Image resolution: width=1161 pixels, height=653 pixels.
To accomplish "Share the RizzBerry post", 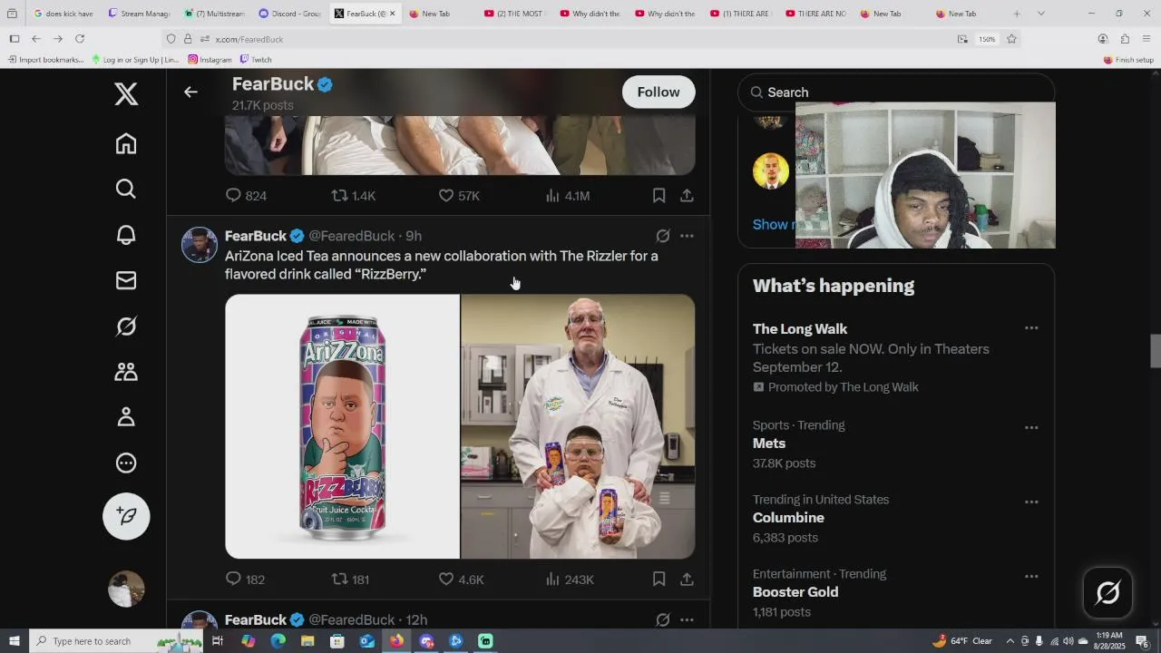I will click(687, 579).
